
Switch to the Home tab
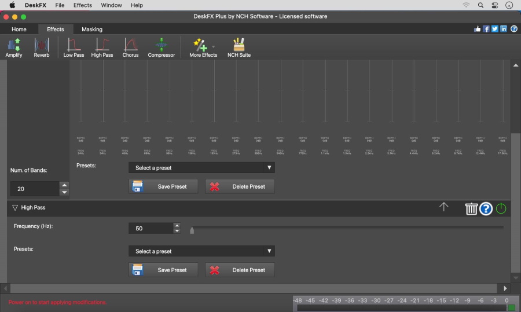pos(19,30)
